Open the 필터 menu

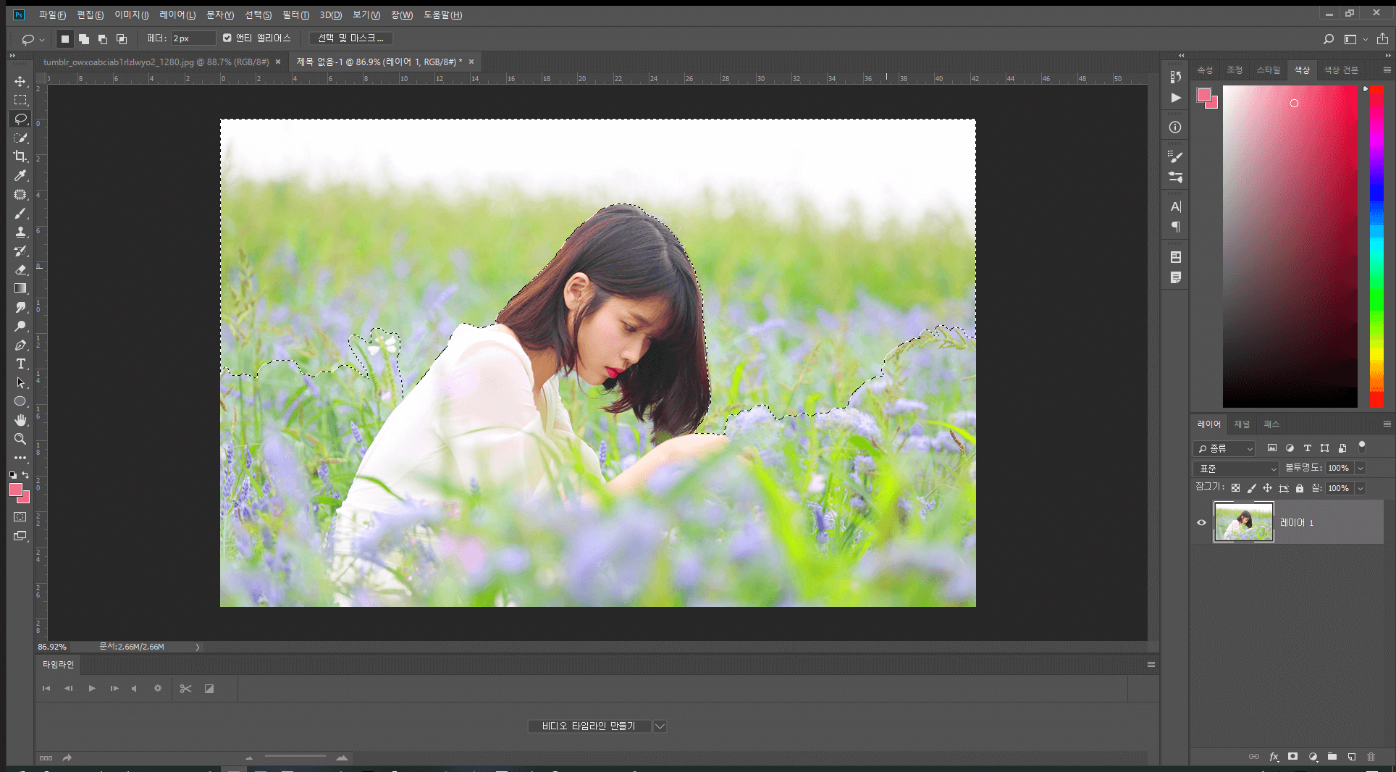pos(295,14)
